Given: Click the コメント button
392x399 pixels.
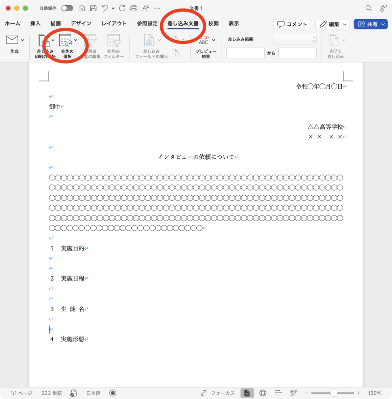Looking at the screenshot, I should [x=292, y=24].
